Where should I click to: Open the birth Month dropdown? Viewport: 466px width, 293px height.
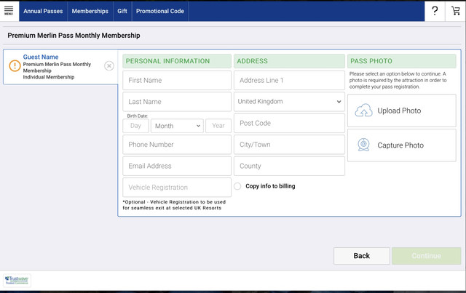click(177, 126)
